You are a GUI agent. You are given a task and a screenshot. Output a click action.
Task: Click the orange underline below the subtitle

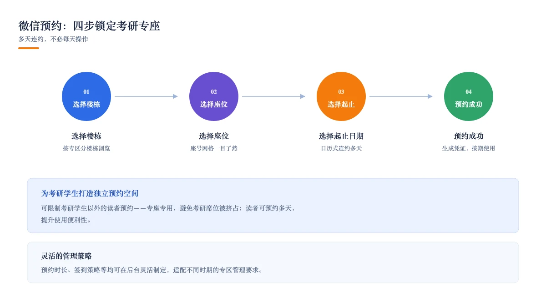click(29, 48)
